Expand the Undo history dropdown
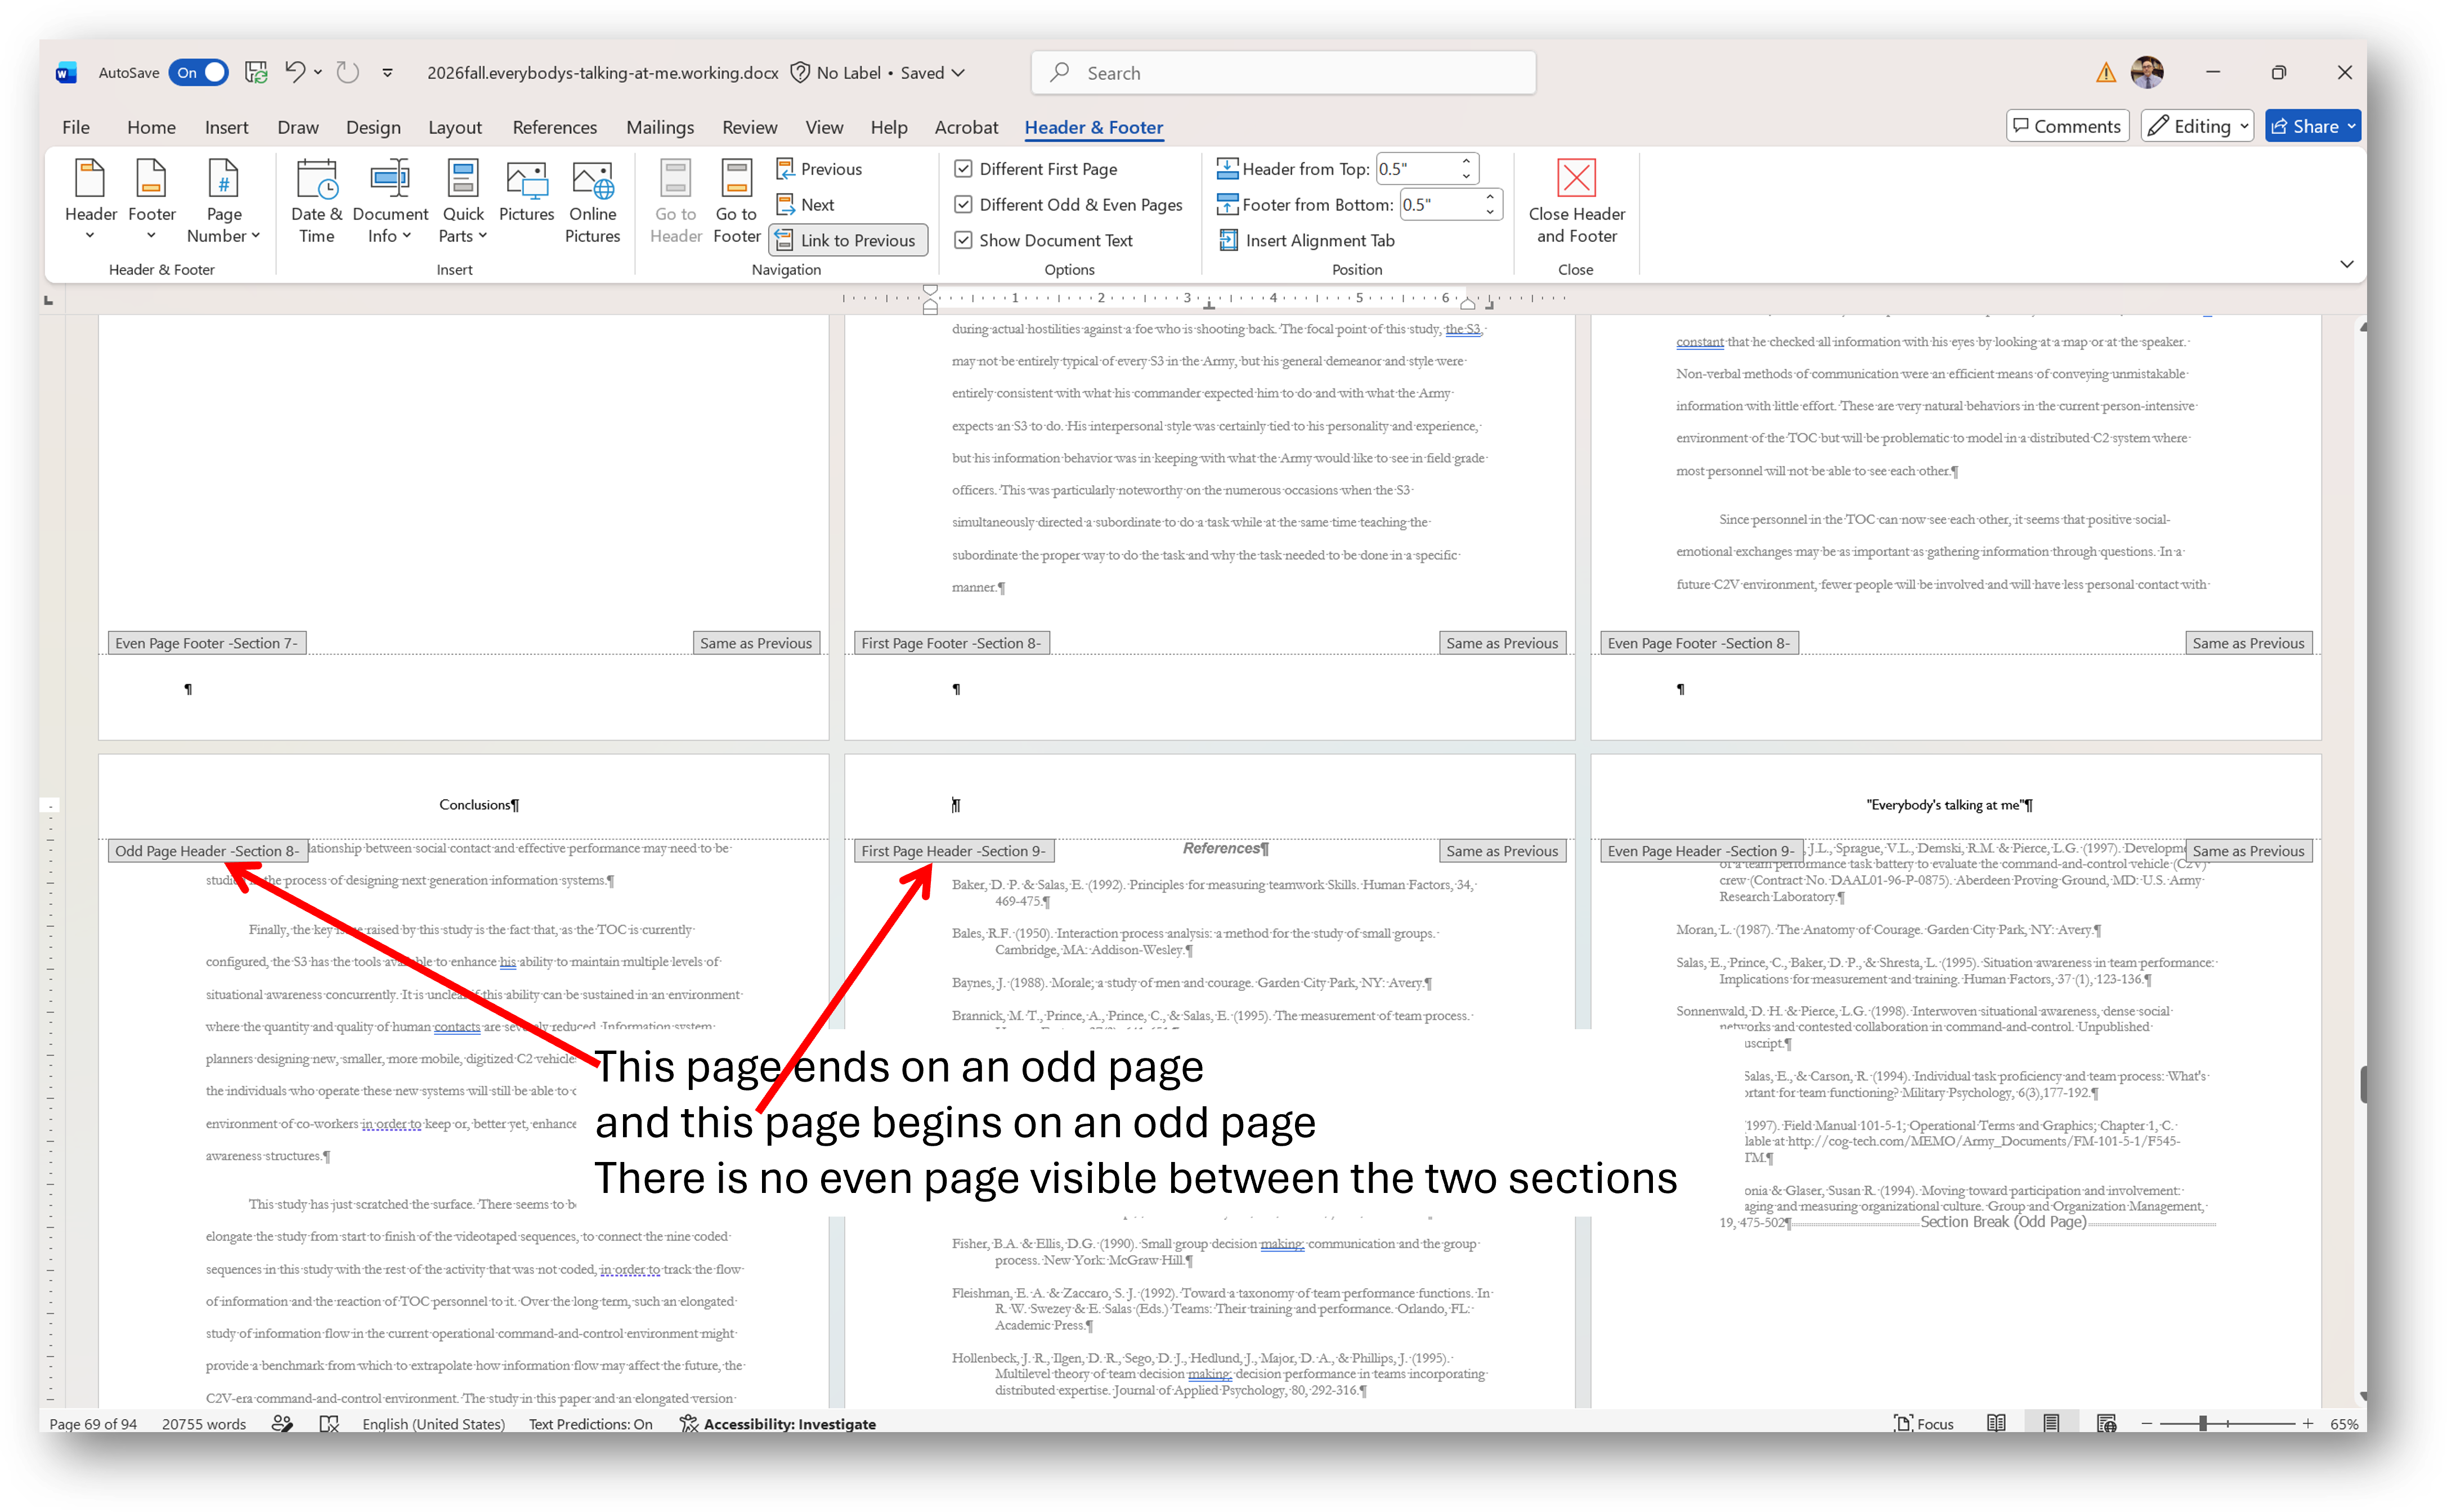 (318, 72)
